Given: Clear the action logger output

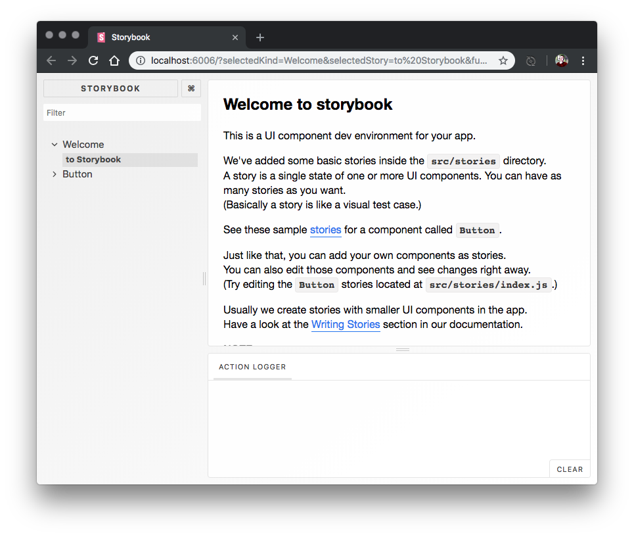Looking at the screenshot, I should click(570, 469).
